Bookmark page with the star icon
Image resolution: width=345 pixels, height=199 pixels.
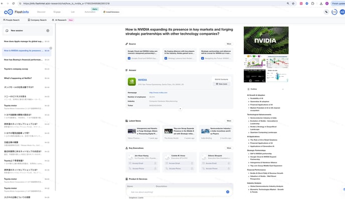pos(293,4)
